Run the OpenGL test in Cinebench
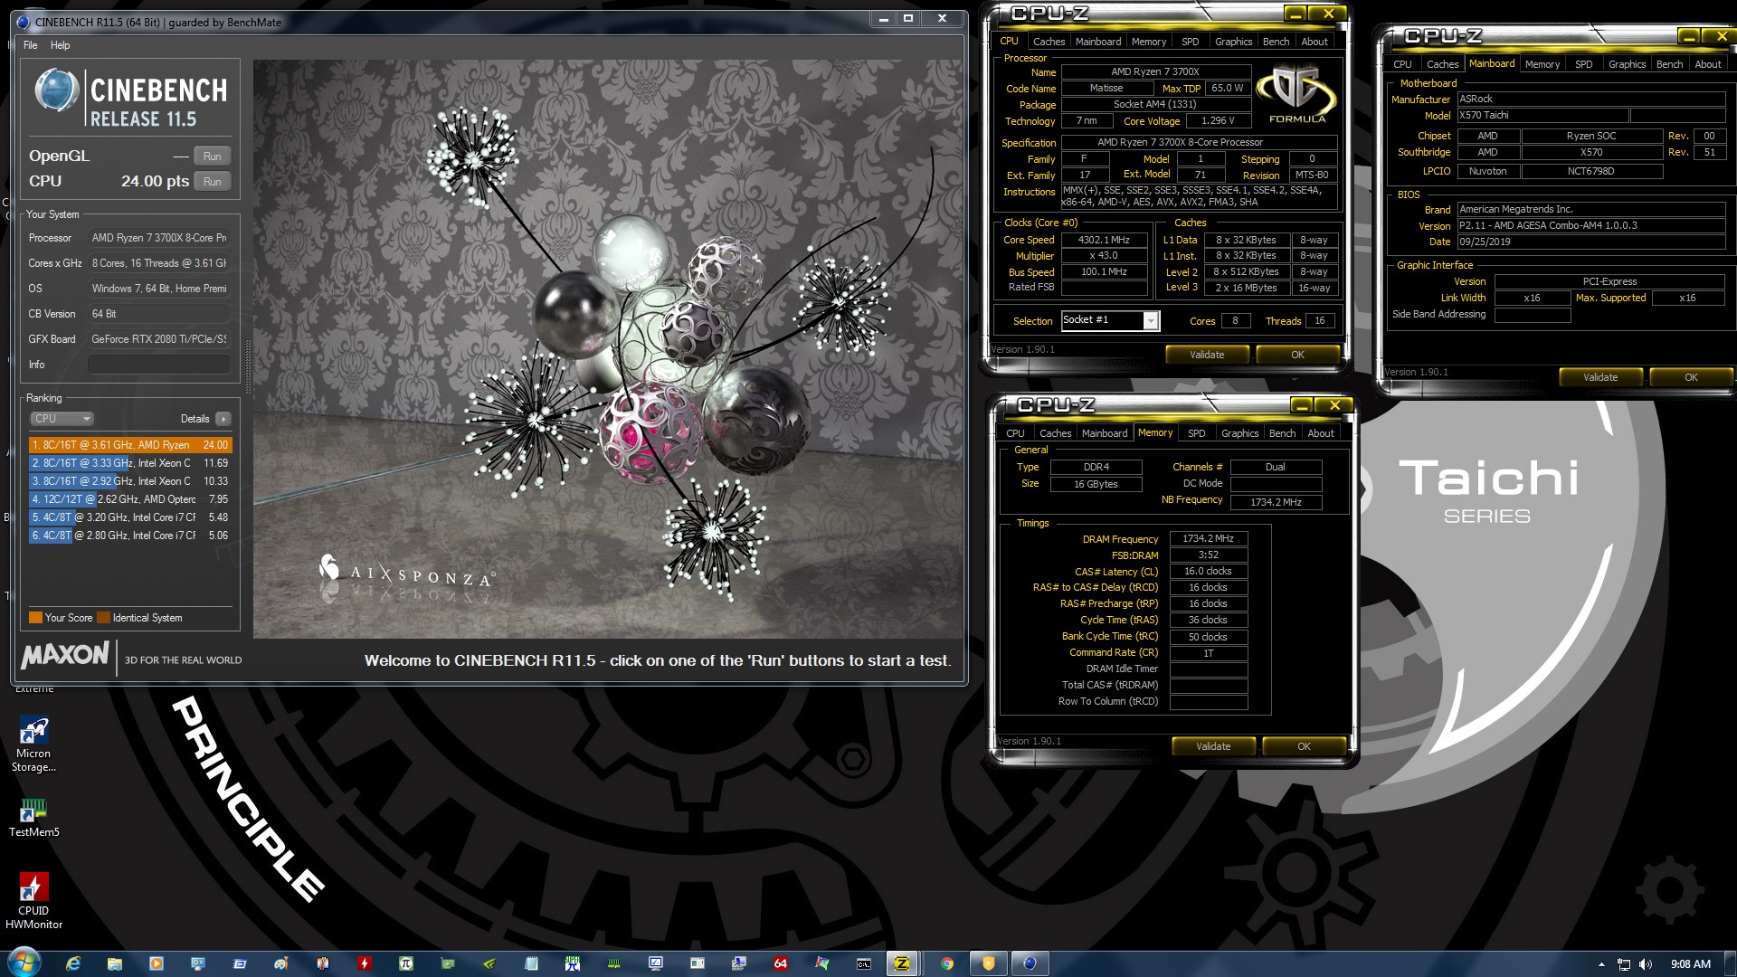This screenshot has height=977, width=1737. [x=212, y=157]
